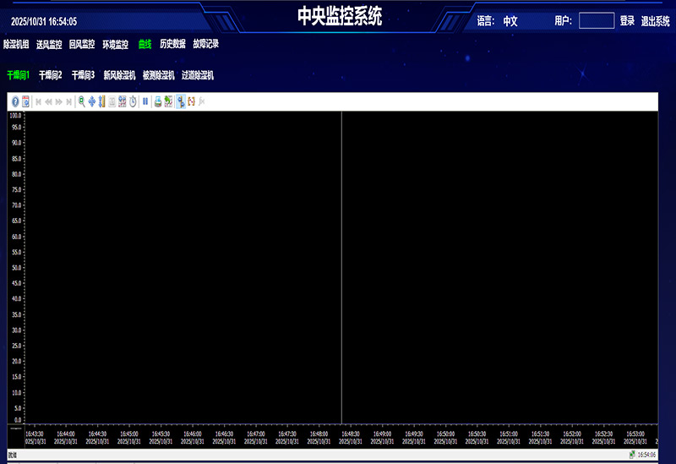676x464 pixels.
Task: Click 退出系统 to exit
Action: 656,21
